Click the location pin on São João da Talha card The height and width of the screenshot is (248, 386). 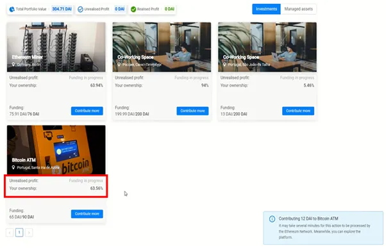224,65
